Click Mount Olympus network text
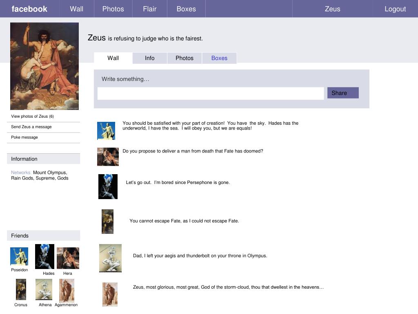Image resolution: width=418 pixels, height=314 pixels. coord(50,173)
